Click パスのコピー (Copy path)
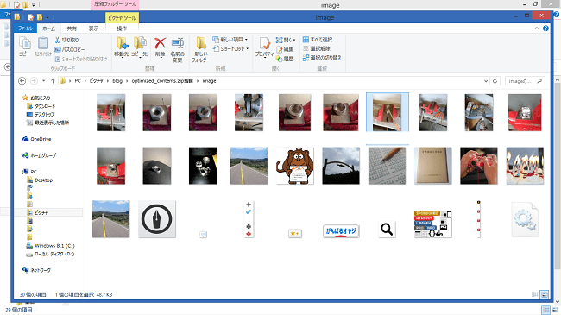This screenshot has width=561, height=315. click(69, 49)
